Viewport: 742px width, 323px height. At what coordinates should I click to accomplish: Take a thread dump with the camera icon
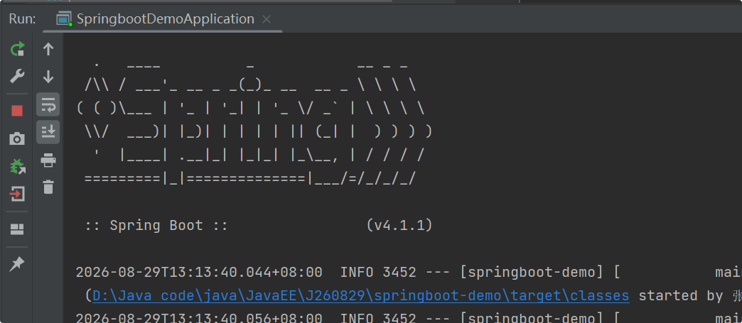pos(17,138)
